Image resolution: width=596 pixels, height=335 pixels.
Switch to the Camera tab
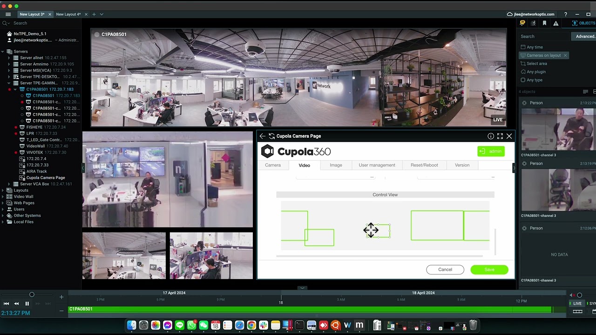tap(273, 165)
